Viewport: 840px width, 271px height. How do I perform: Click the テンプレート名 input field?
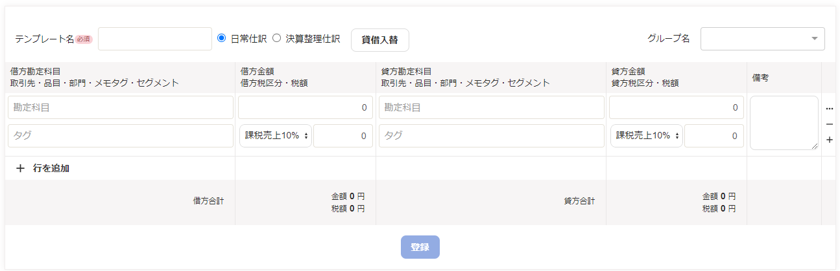coord(155,39)
